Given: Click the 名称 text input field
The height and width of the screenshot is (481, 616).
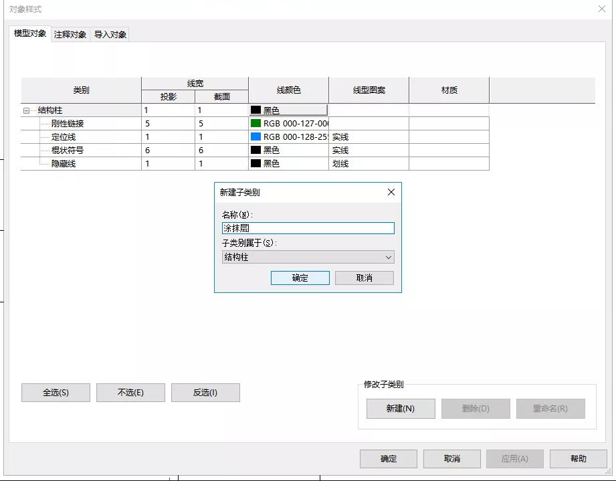Looking at the screenshot, I should 308,228.
